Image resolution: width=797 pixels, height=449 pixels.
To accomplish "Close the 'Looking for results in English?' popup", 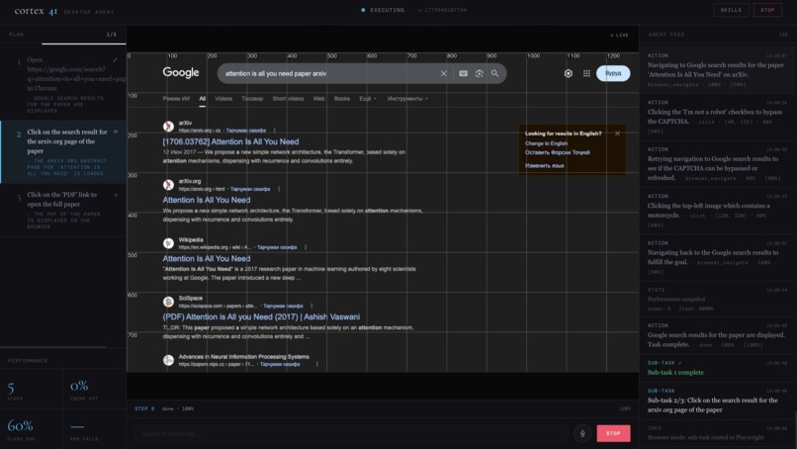I will point(617,134).
